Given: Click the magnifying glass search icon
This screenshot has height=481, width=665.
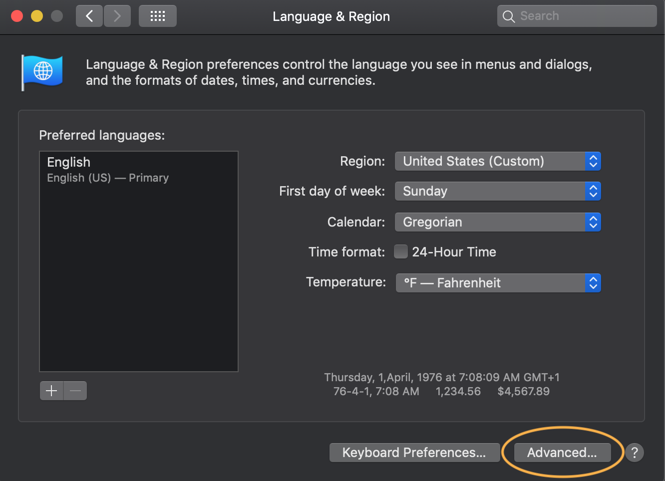Looking at the screenshot, I should [x=509, y=16].
